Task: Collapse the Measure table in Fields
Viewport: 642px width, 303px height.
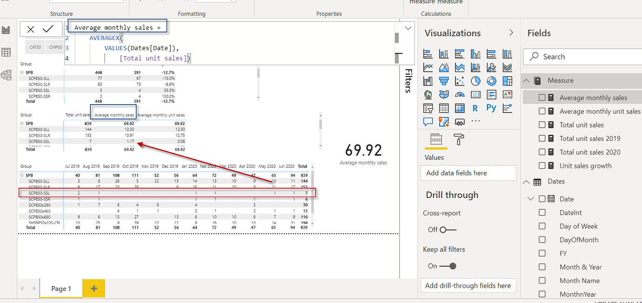Action: (527, 80)
